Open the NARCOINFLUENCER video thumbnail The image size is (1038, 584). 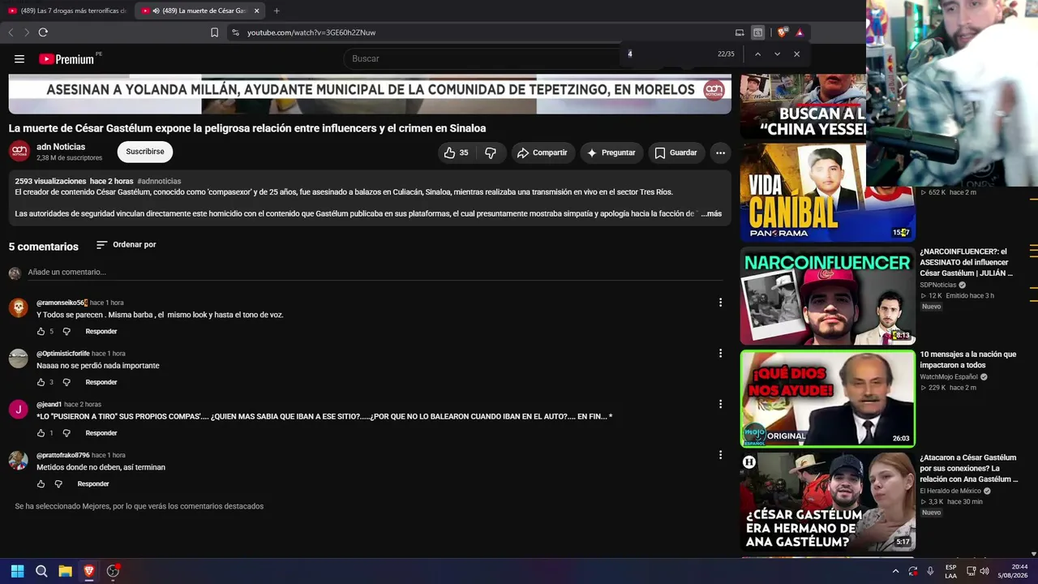click(827, 296)
